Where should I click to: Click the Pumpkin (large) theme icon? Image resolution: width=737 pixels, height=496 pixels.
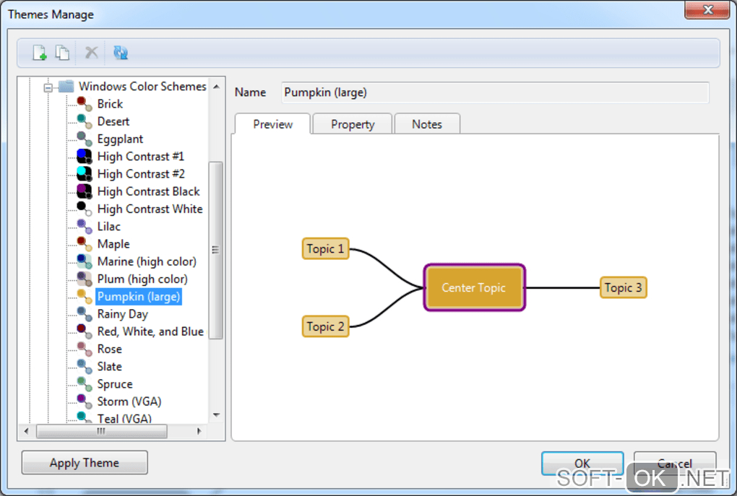tap(84, 297)
